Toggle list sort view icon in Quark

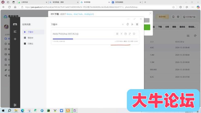pos(188,36)
